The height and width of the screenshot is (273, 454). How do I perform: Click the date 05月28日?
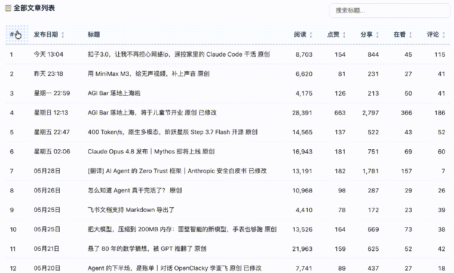click(x=47, y=171)
